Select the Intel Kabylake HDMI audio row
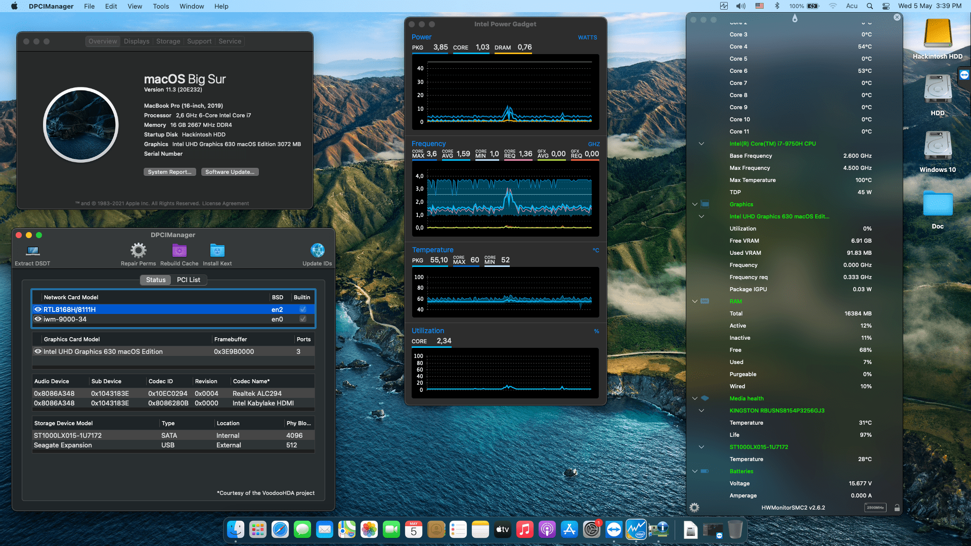Image resolution: width=971 pixels, height=546 pixels. coord(173,403)
